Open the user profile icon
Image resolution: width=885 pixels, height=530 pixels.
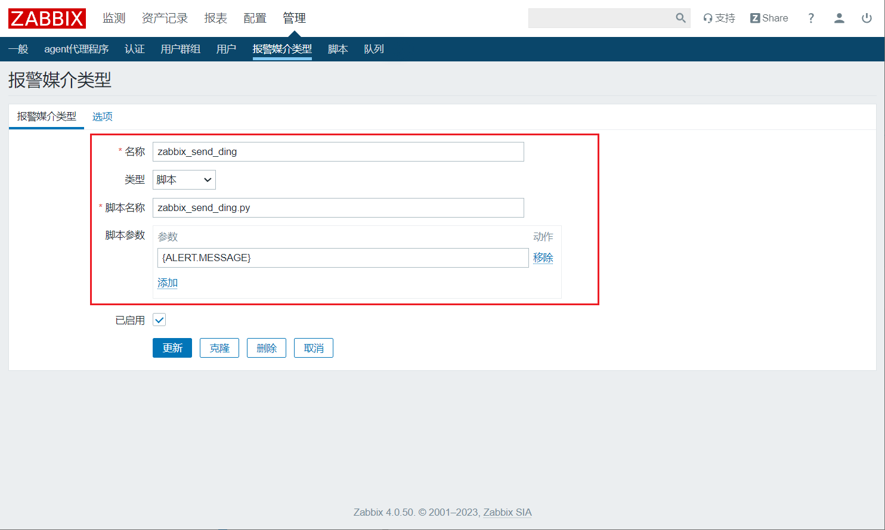839,18
